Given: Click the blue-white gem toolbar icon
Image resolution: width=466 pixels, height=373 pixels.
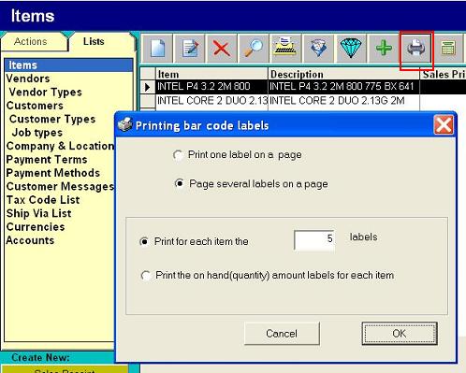Looking at the screenshot, I should [x=318, y=49].
